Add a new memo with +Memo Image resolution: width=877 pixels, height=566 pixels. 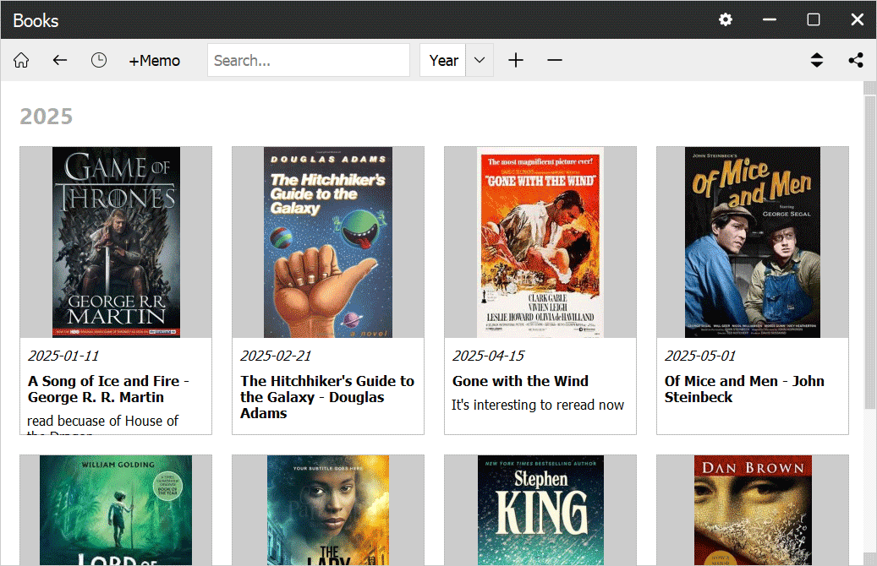(154, 60)
